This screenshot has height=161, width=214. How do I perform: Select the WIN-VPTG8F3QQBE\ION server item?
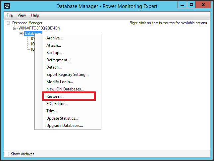pyautogui.click(x=39, y=28)
